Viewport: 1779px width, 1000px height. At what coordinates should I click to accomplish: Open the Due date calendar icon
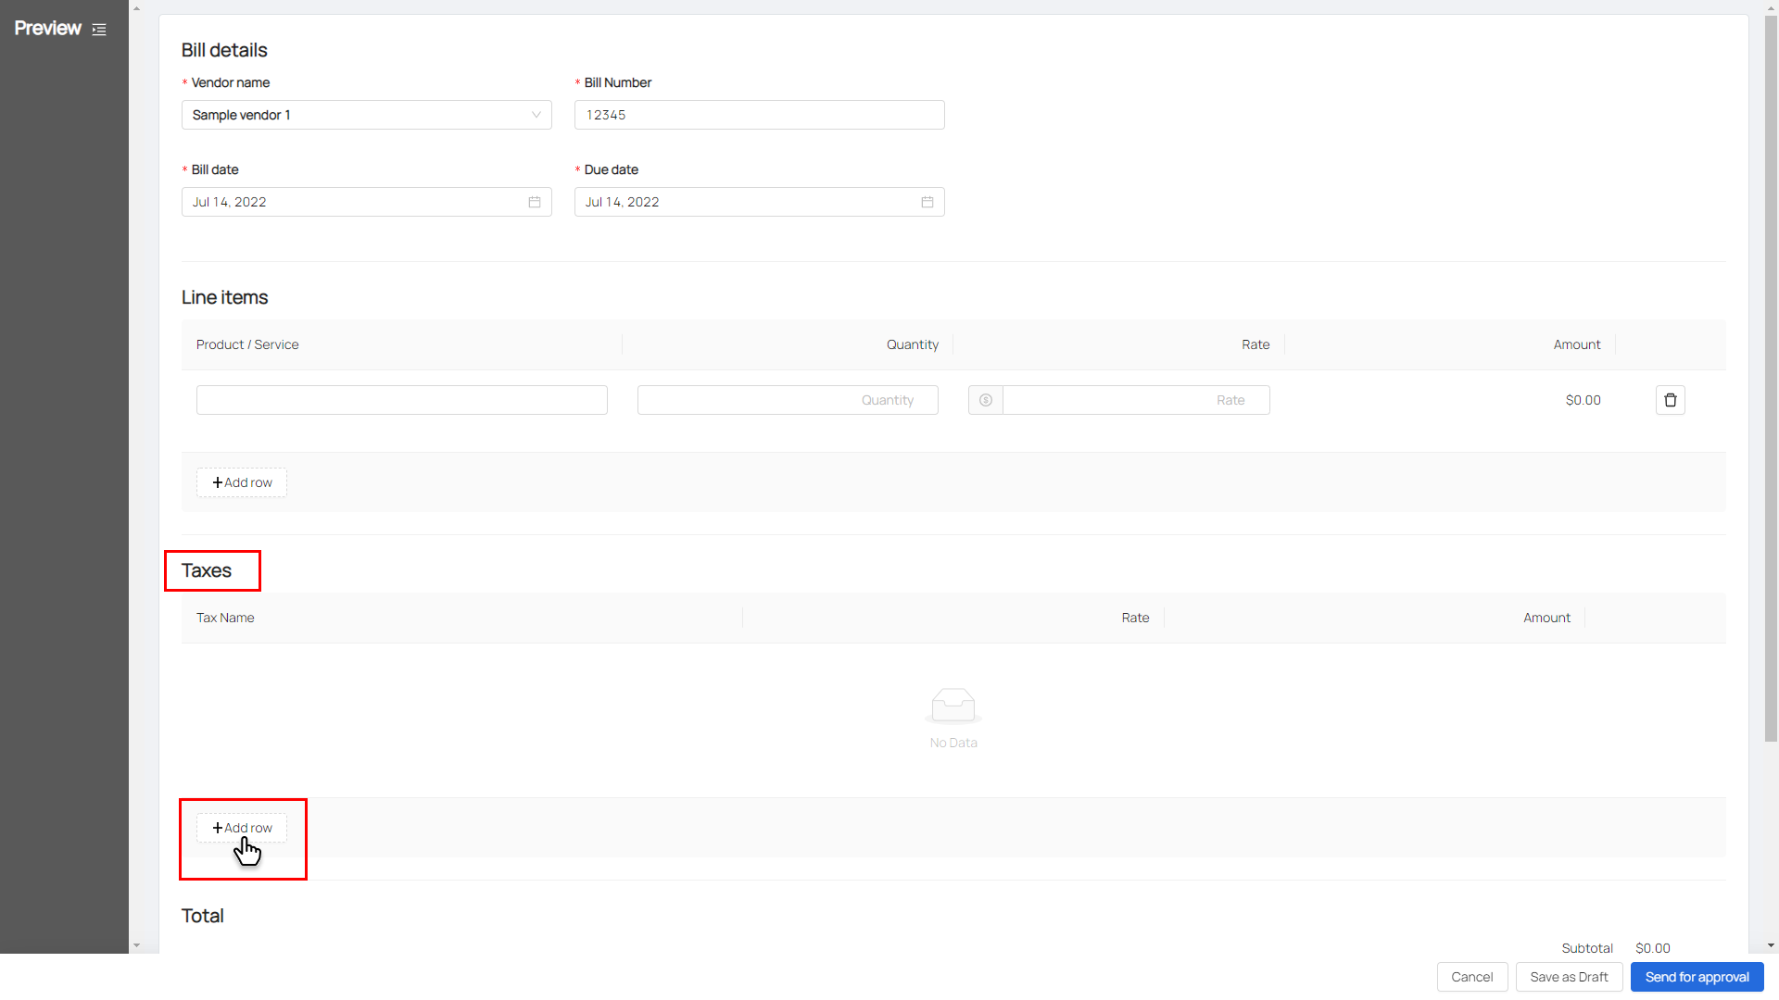tap(927, 202)
